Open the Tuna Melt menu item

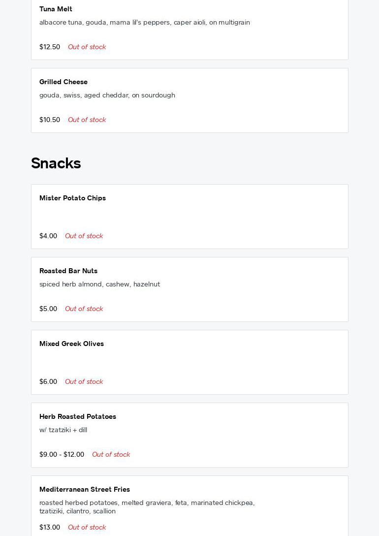[56, 9]
